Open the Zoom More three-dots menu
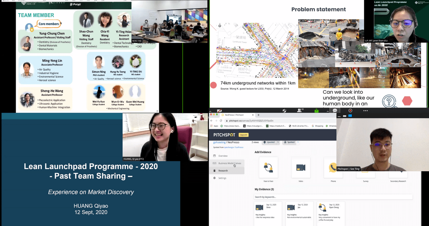 click(x=365, y=111)
